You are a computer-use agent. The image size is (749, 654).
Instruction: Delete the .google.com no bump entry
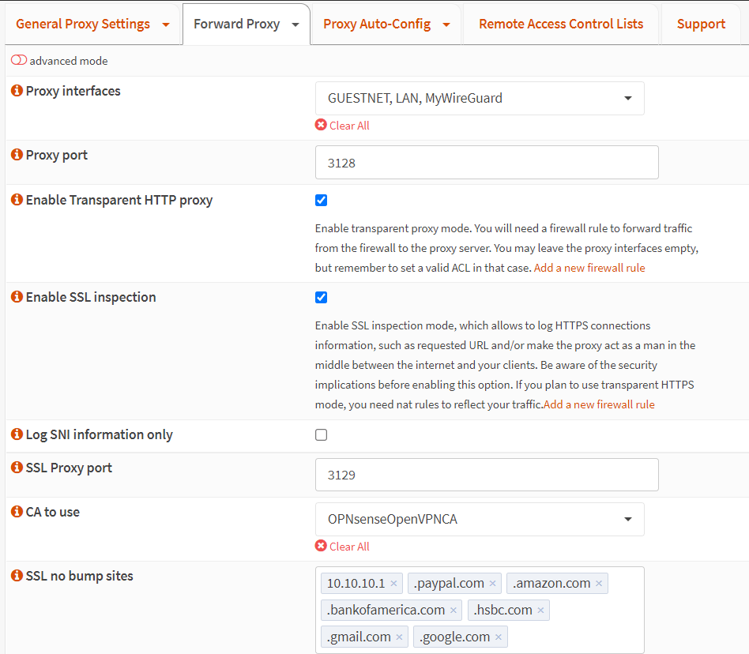(x=499, y=637)
